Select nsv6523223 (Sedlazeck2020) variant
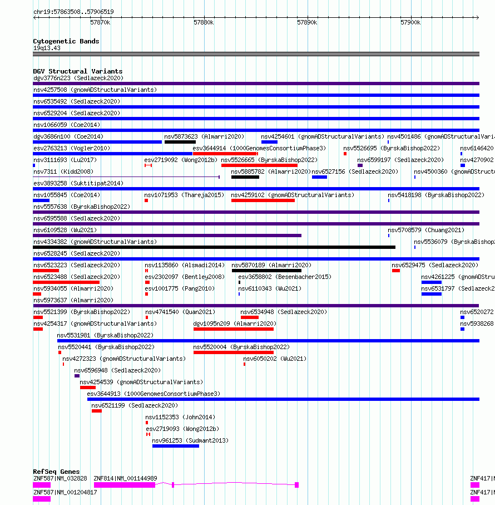 [77, 266]
